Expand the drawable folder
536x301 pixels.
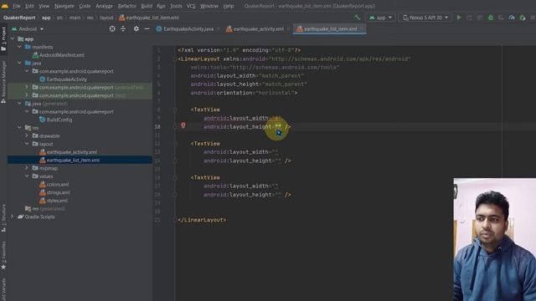(x=27, y=135)
